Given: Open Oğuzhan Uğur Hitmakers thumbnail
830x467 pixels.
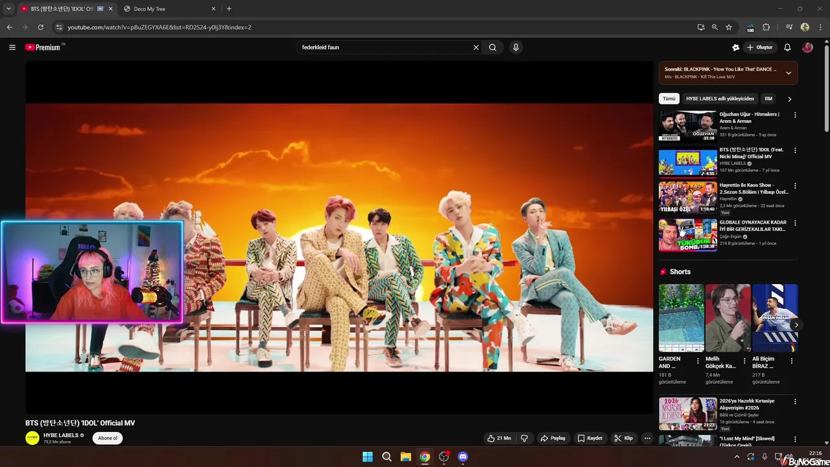Looking at the screenshot, I should pos(688,126).
